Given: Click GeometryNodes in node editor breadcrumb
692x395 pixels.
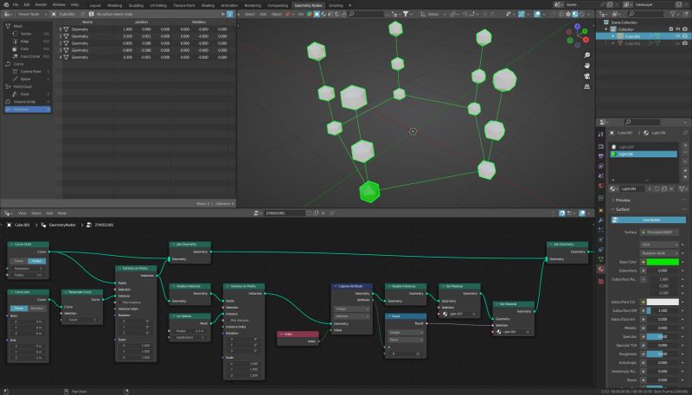Looking at the screenshot, I should 62,225.
